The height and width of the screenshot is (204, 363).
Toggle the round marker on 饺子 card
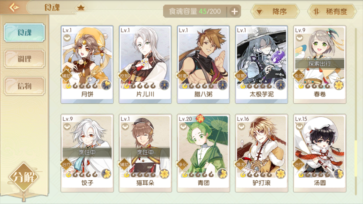(x=67, y=126)
